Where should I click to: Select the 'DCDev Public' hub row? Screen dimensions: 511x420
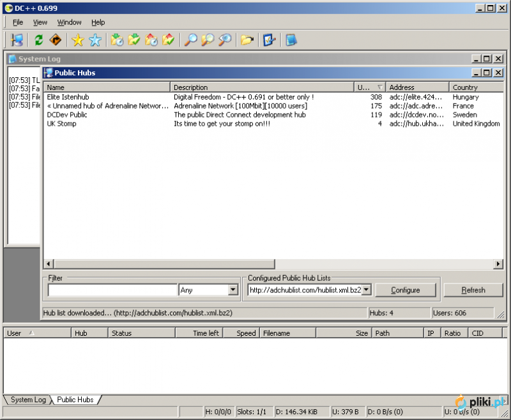pos(273,115)
